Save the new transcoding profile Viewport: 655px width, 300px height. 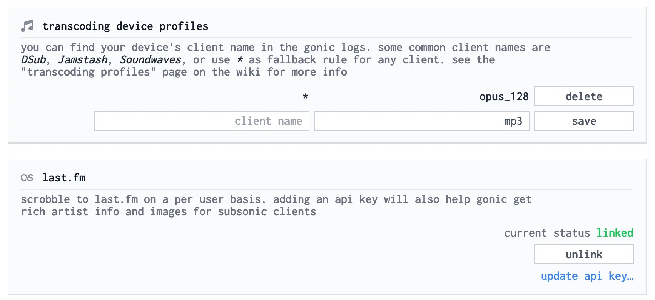[584, 121]
